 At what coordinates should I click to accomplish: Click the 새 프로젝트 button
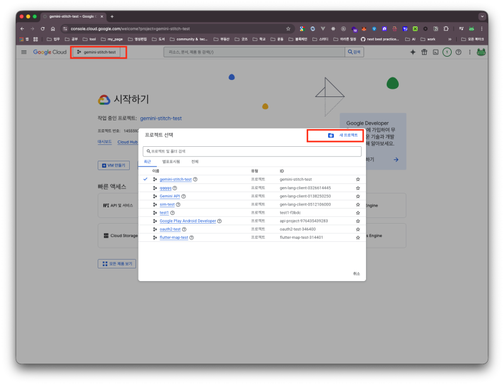click(x=343, y=135)
